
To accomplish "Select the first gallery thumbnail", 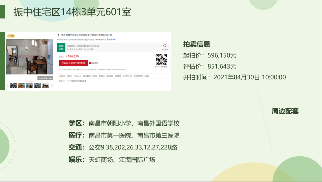I will click(14, 85).
